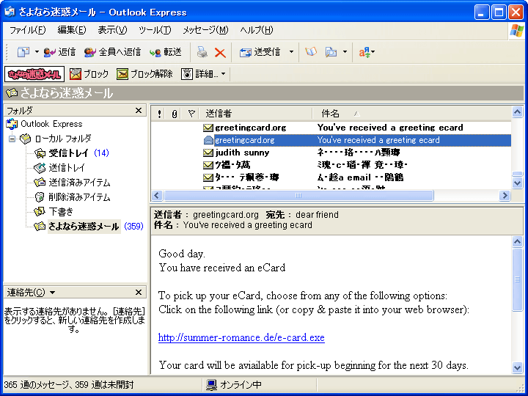The height and width of the screenshot is (396, 528).
Task: Click the 転送 forward button
Action: [x=166, y=52]
